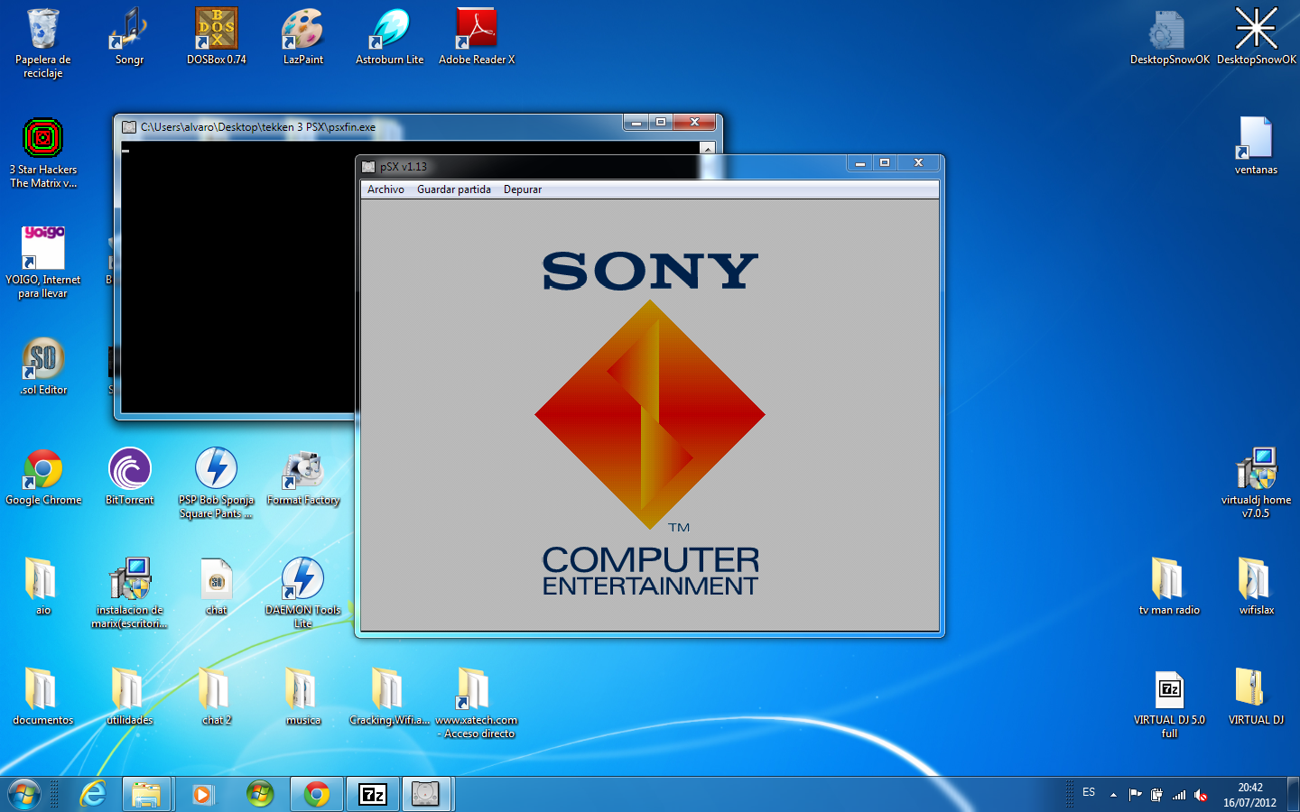The width and height of the screenshot is (1300, 812).
Task: Open Windows Media Player taskbar icon
Action: click(x=202, y=795)
